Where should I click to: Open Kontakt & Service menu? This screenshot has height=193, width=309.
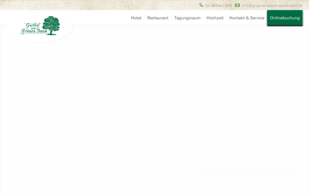(247, 18)
